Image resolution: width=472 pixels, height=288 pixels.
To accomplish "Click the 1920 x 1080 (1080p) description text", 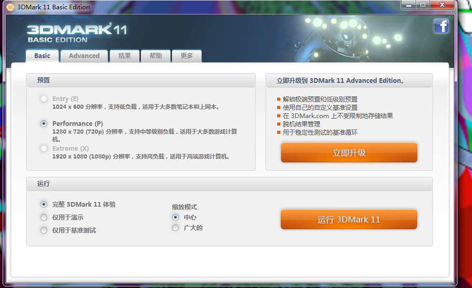I will coord(141,156).
